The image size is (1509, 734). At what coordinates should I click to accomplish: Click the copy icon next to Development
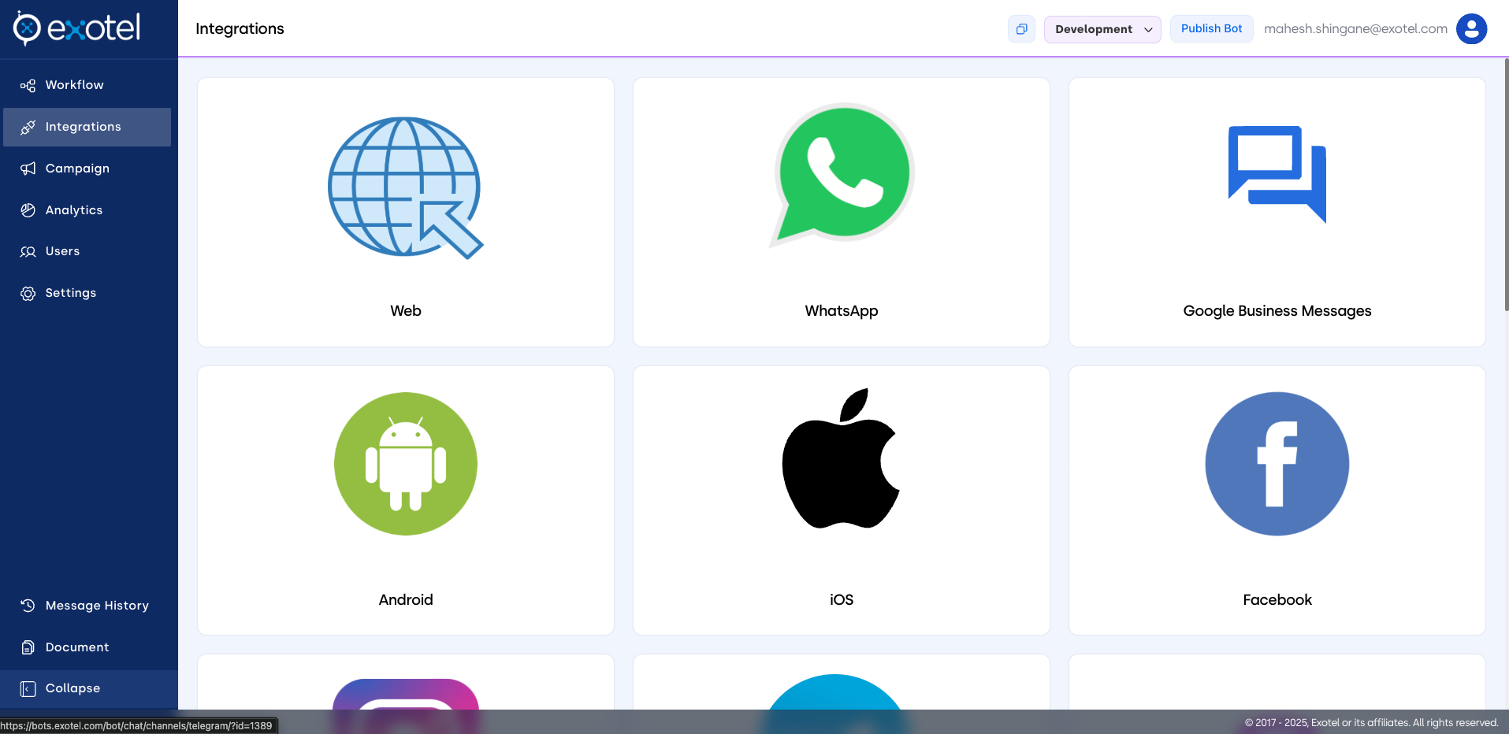tap(1021, 29)
